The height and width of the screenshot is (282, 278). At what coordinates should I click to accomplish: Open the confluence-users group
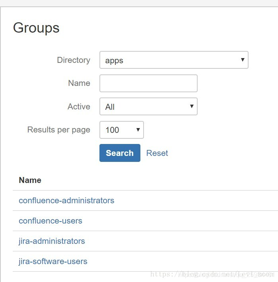[x=51, y=221]
